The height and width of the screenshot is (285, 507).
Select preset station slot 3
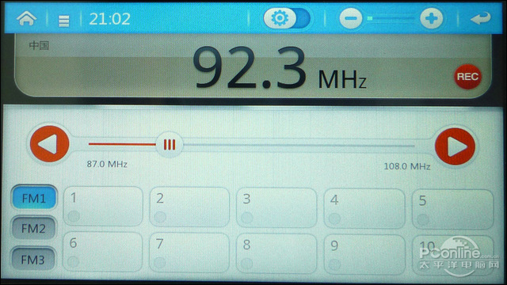[276, 207]
